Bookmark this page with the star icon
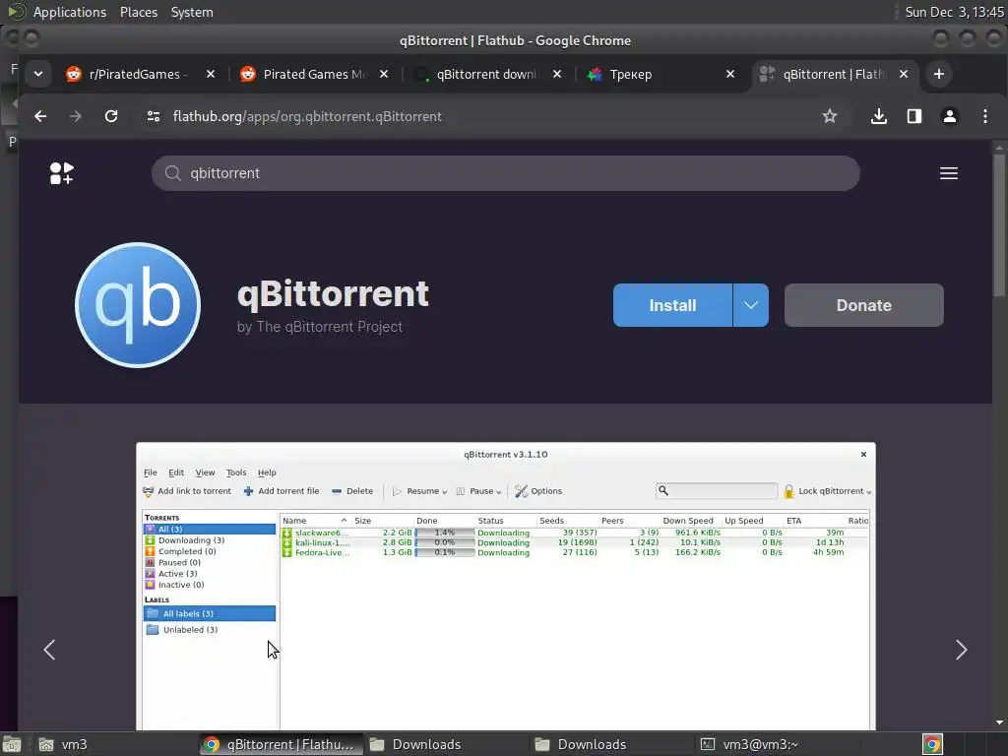This screenshot has height=756, width=1008. 829,116
